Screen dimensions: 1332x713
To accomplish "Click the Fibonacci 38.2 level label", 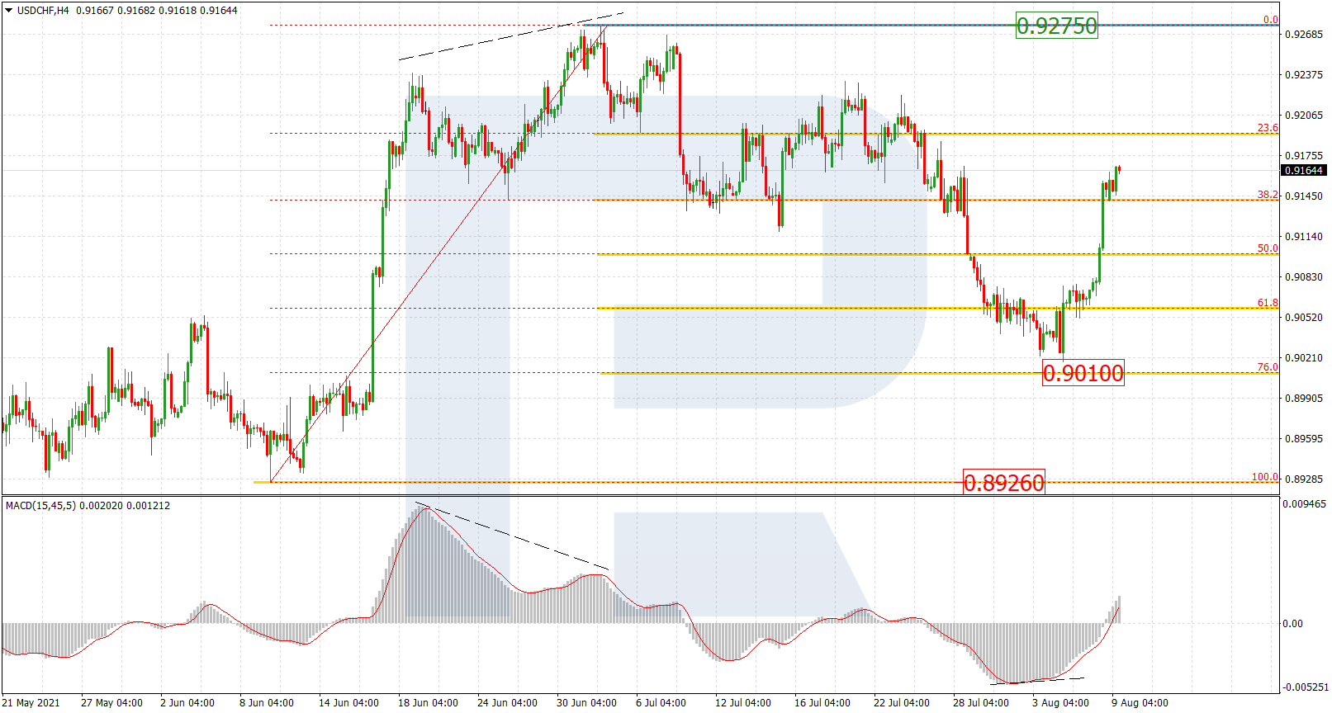I will (1267, 195).
